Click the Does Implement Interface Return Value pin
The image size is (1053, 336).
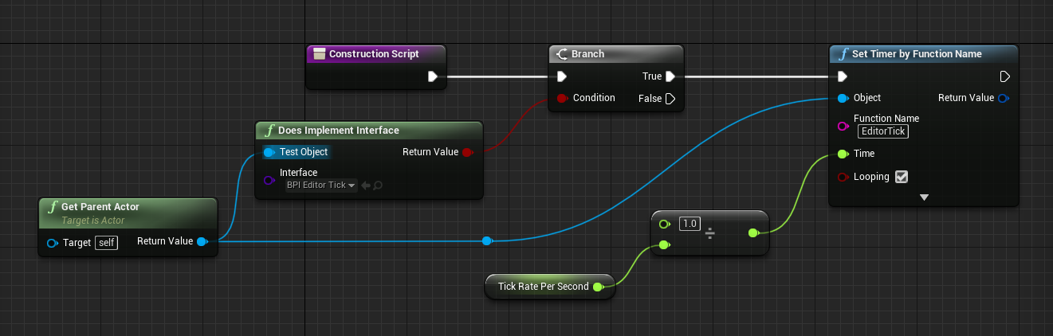pos(467,152)
